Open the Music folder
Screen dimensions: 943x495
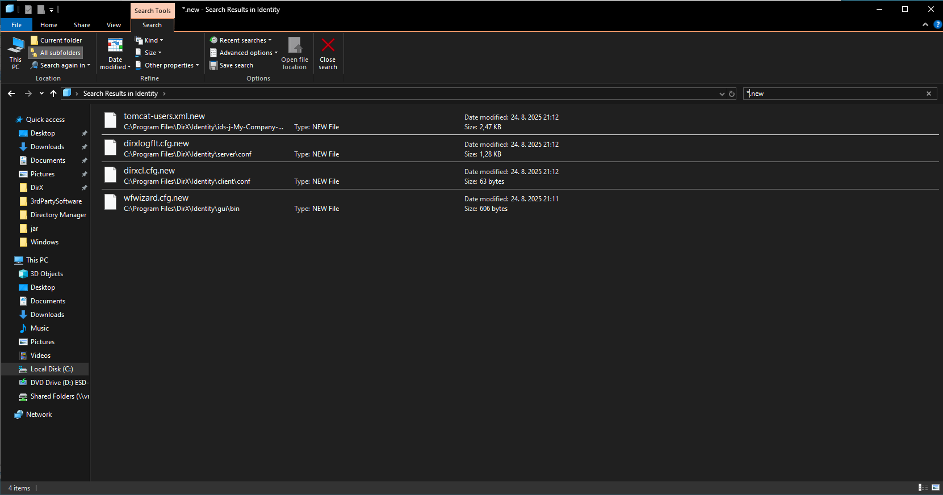(39, 328)
